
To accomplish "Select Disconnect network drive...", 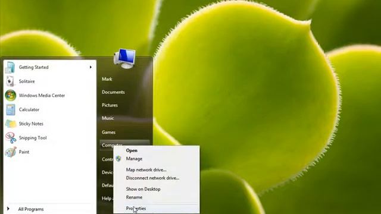I will [x=152, y=178].
